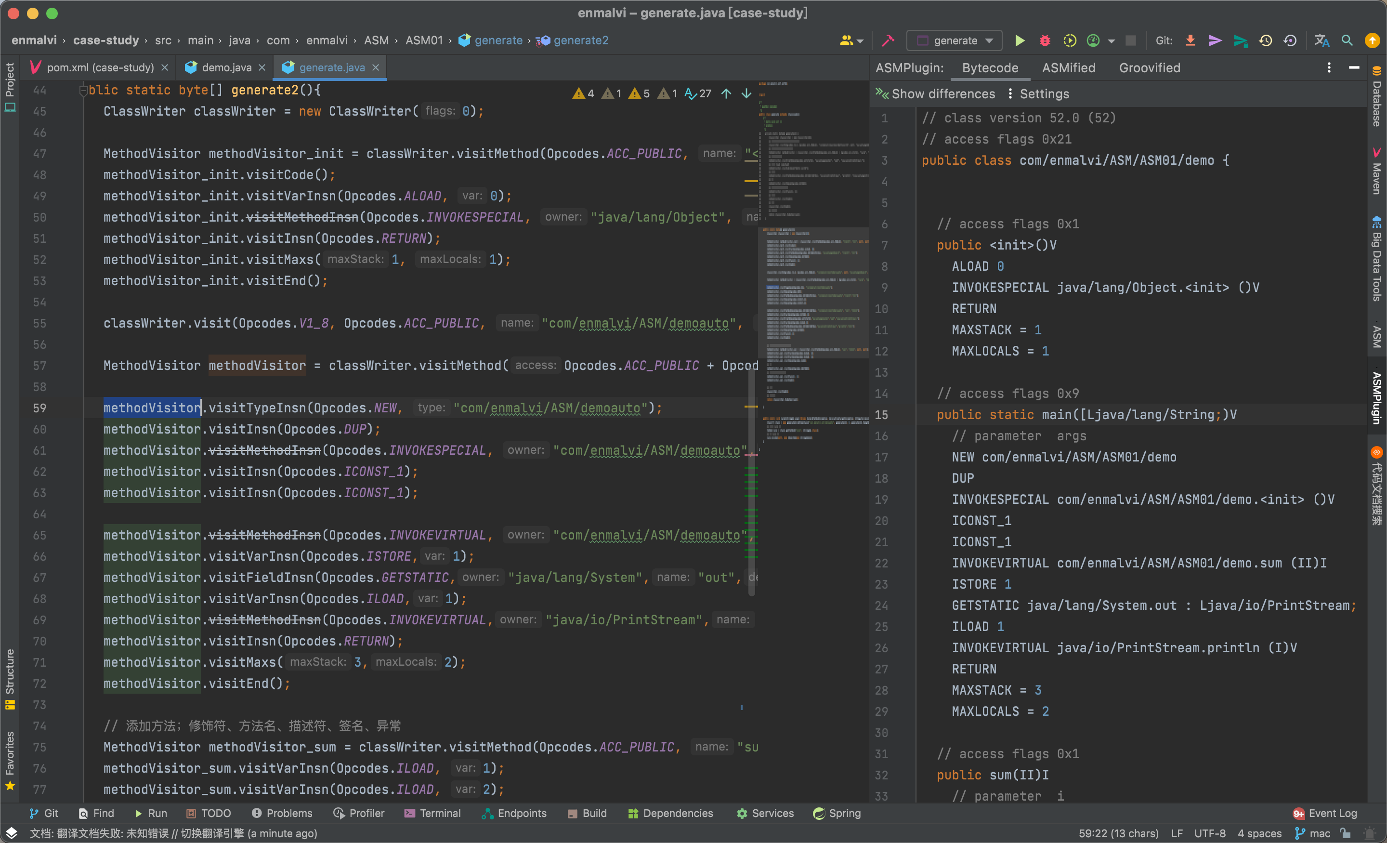This screenshot has width=1387, height=843.
Task: Go to next highlighted error arrow
Action: point(746,93)
